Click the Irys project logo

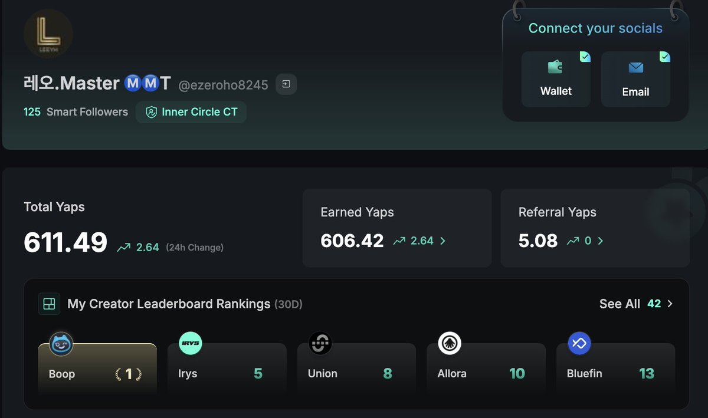pos(191,343)
